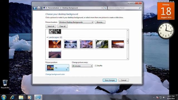Image resolution: width=178 pixels, height=100 pixels.
Task: Click the wallpaper list scrollbar thumb
Action: [x=128, y=41]
